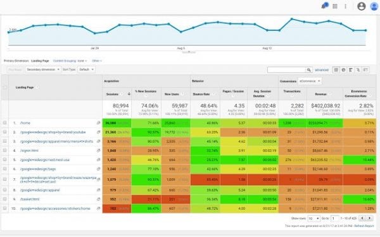Switch to the pie chart percentage view
Viewport: 380px width, 237px height.
pos(343,70)
